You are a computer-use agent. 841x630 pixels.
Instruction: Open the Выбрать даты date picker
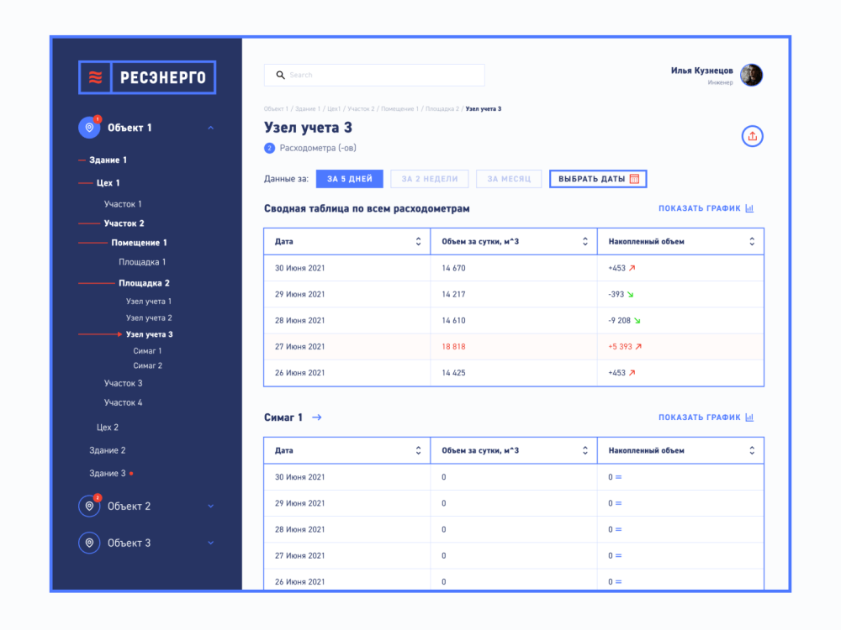click(x=598, y=179)
